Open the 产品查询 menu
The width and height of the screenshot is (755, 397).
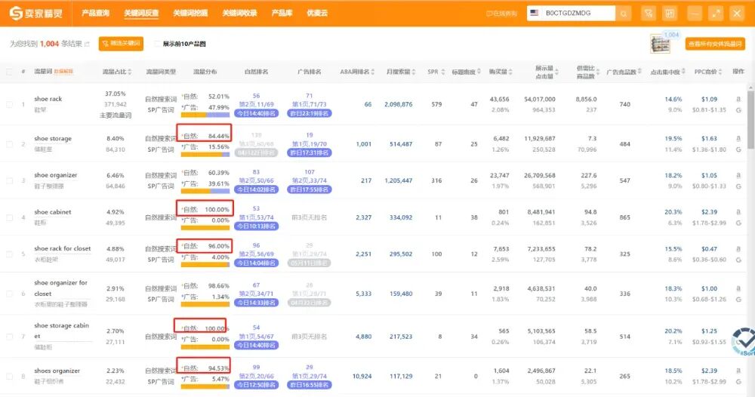click(x=95, y=13)
